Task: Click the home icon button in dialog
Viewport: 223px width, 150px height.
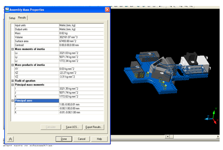Action: pyautogui.click(x=11, y=139)
